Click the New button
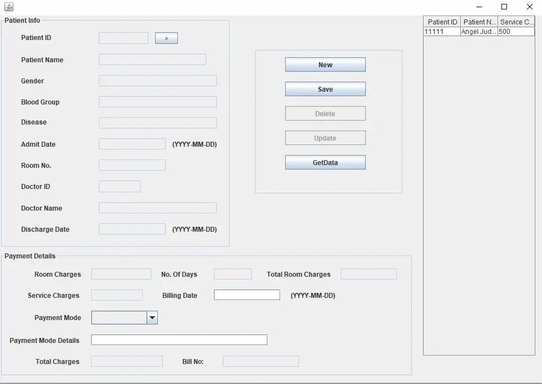This screenshot has width=542, height=384. click(325, 64)
